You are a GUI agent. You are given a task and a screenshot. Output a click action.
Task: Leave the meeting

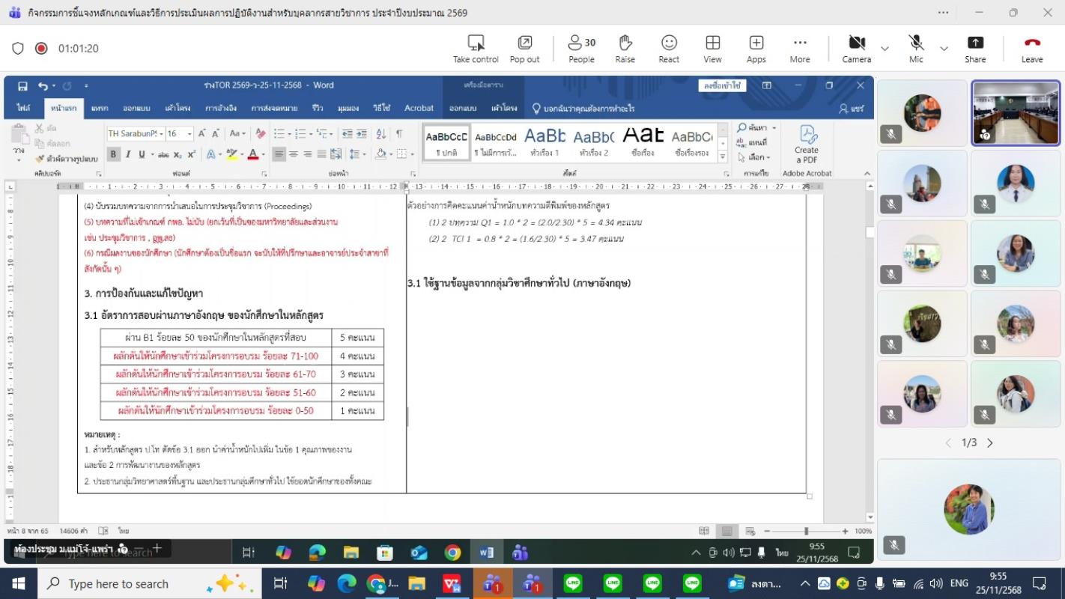[1031, 48]
